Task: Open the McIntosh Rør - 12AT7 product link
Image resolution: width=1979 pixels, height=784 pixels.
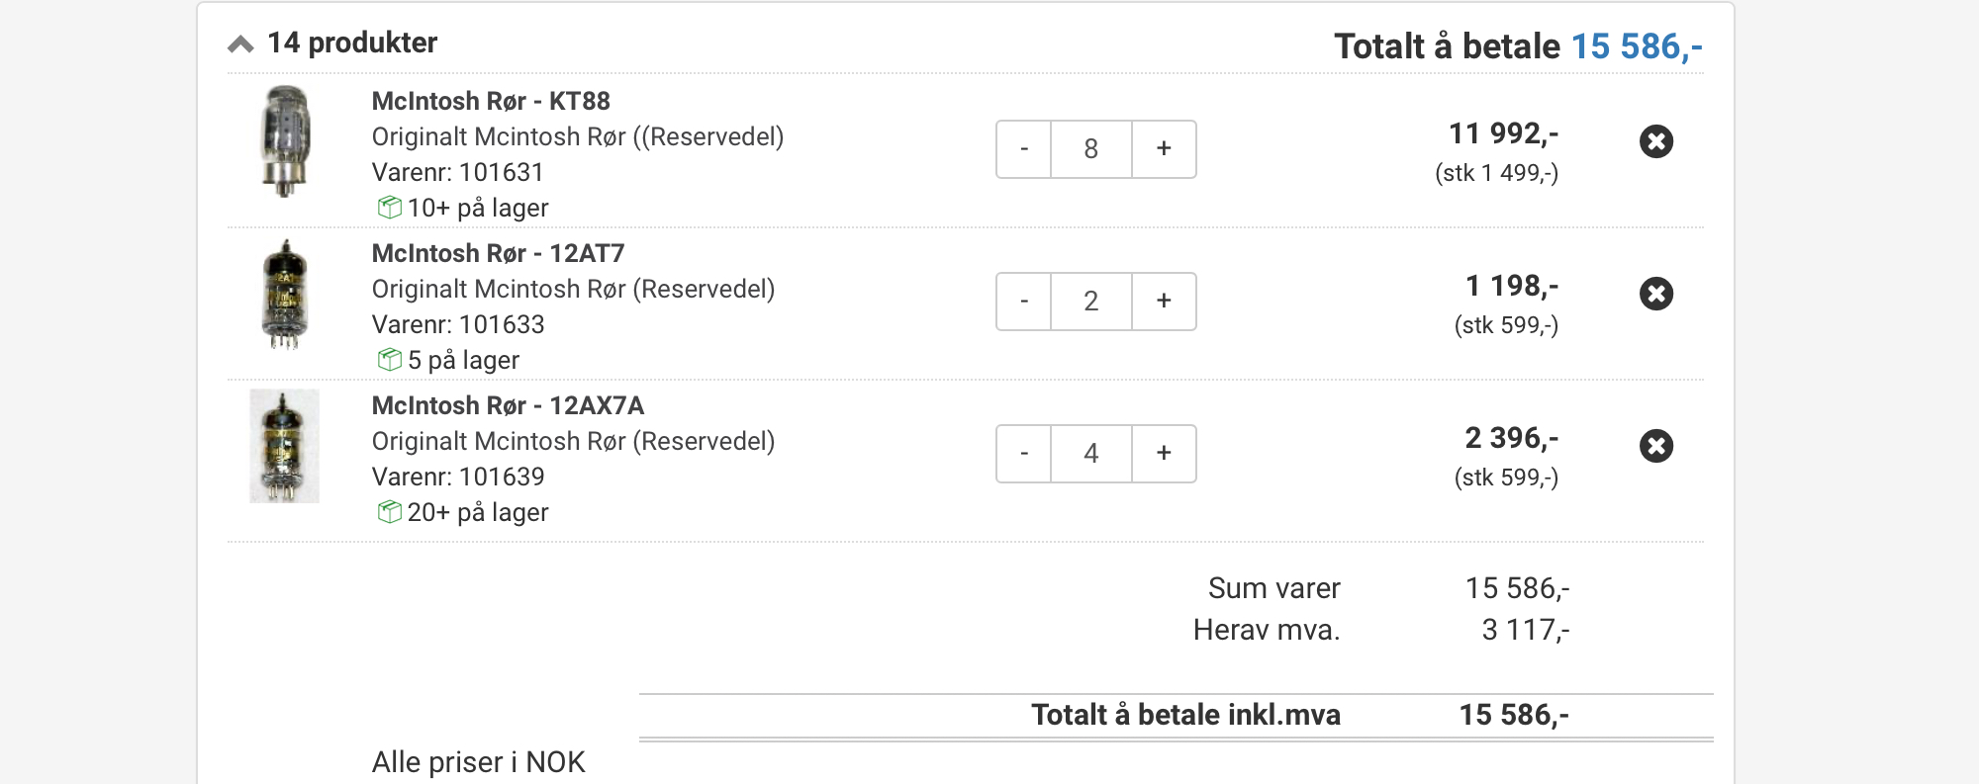Action: point(498,253)
